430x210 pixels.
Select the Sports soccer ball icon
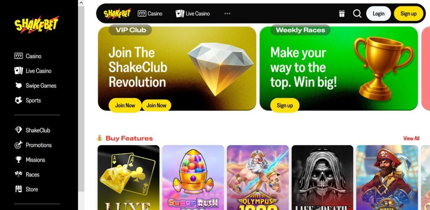(18, 100)
